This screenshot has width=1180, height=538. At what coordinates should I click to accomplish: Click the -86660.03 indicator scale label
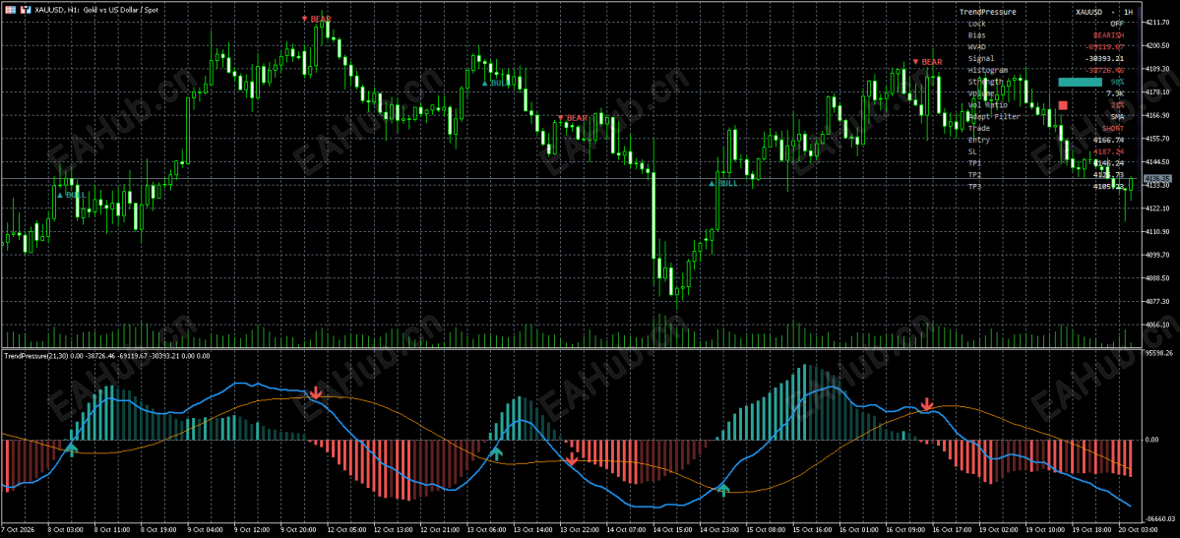click(x=1159, y=518)
